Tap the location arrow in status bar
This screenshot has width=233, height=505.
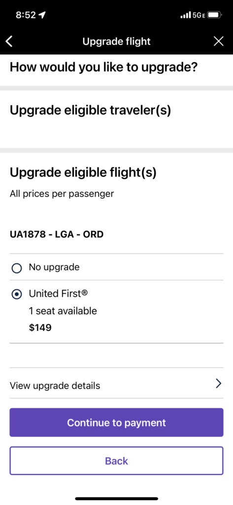tap(42, 15)
